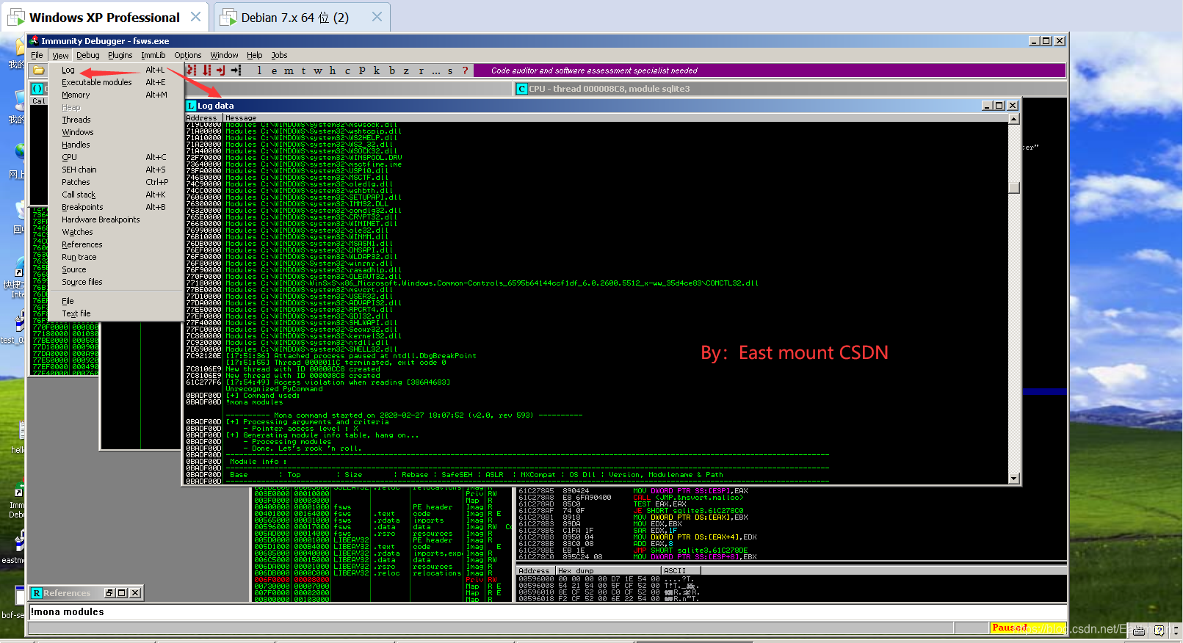1183x643 pixels.
Task: Choose Source files in the View menu
Action: click(x=116, y=282)
